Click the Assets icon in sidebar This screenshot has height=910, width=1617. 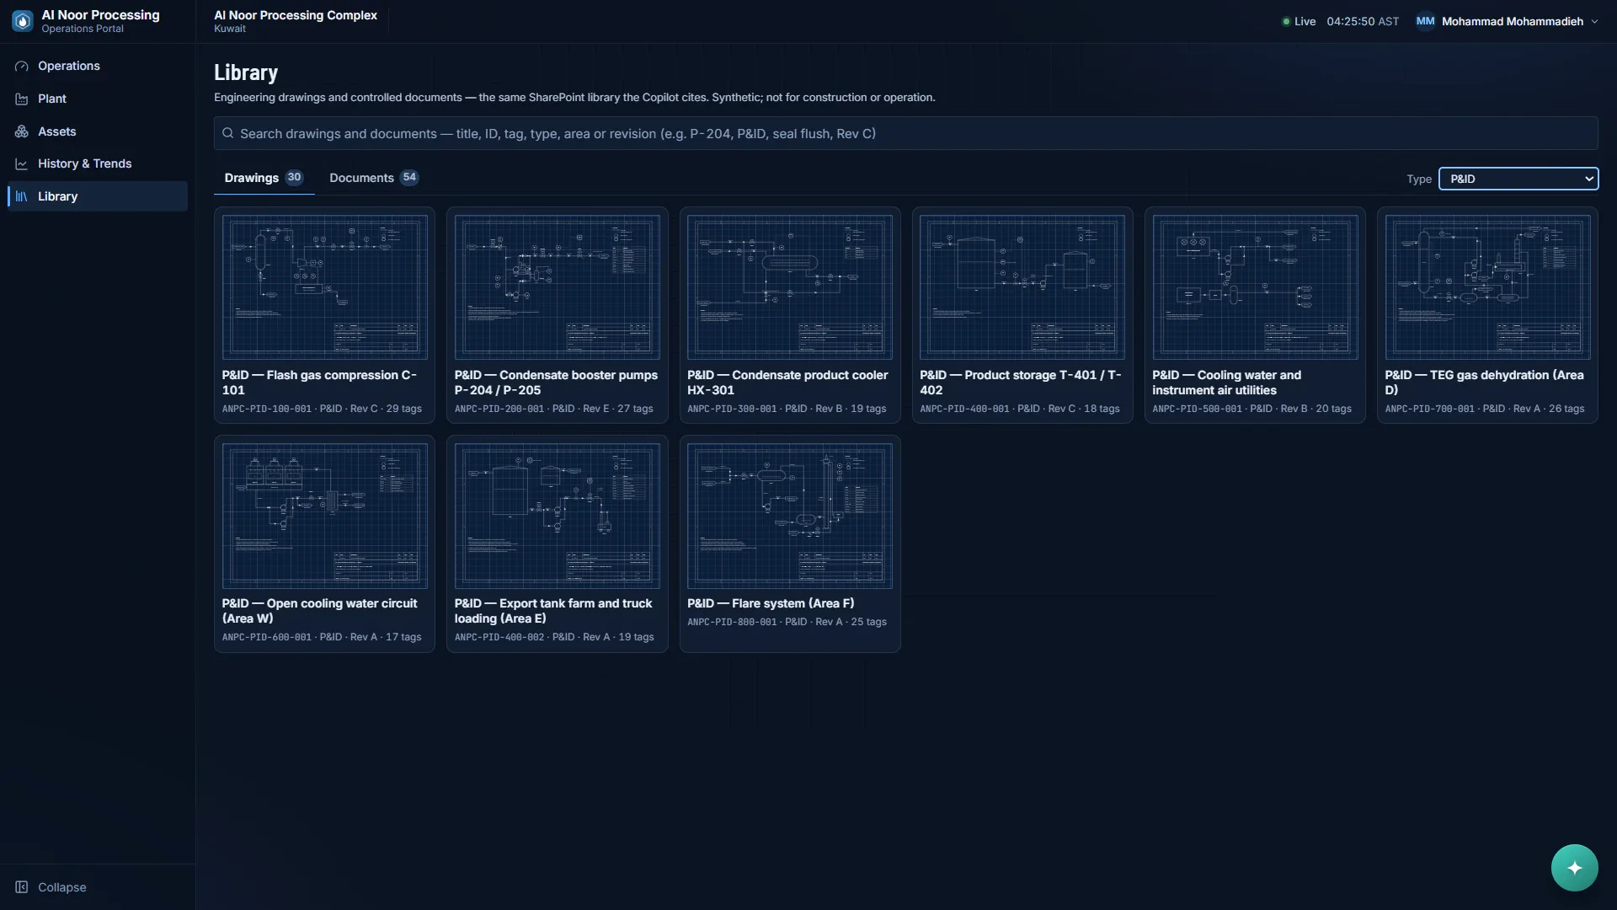point(22,131)
